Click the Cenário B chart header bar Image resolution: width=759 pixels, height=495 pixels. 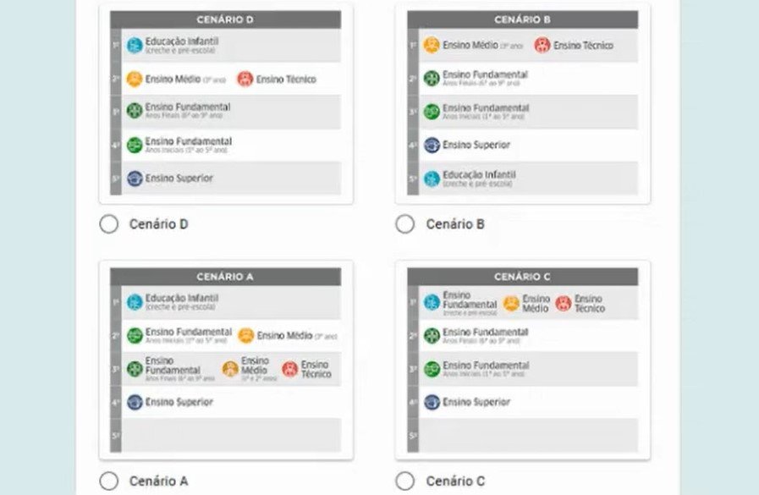pyautogui.click(x=522, y=19)
